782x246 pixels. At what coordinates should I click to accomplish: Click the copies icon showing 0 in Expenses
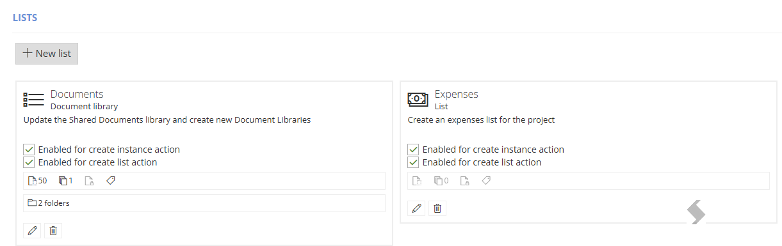pos(441,181)
